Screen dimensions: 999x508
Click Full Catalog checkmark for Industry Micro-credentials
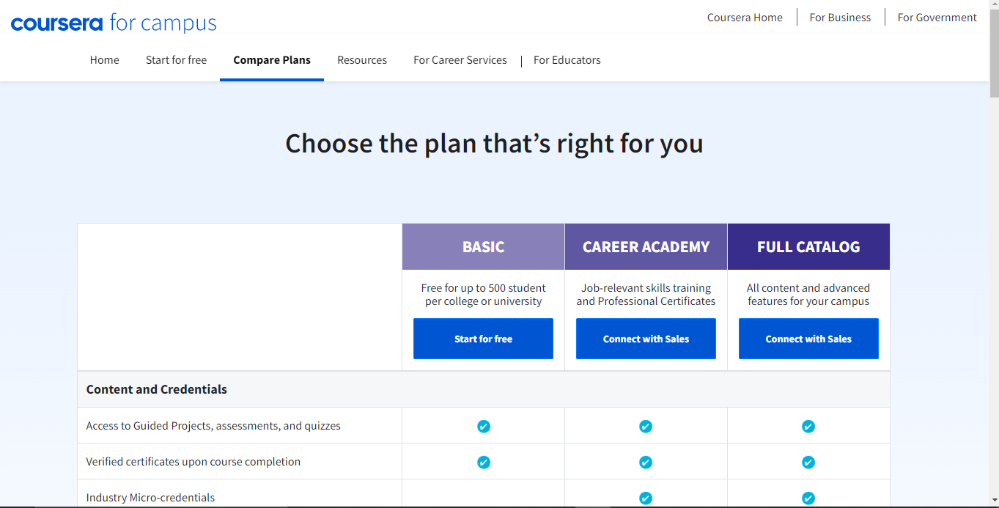tap(808, 498)
